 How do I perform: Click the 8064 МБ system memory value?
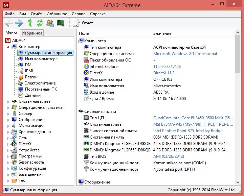coord(186,137)
